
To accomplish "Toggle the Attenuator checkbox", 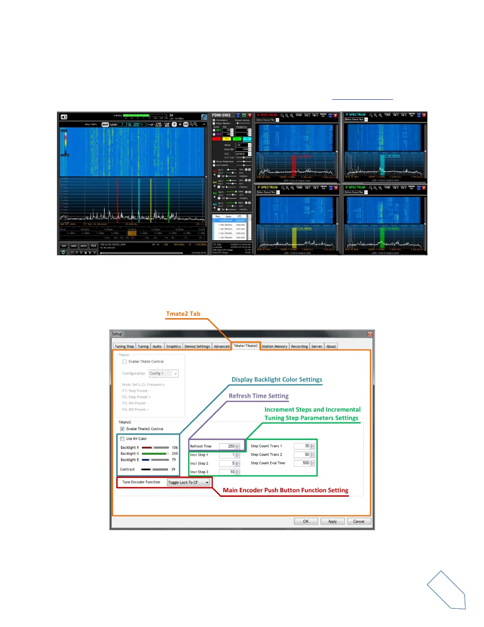I will [x=214, y=120].
